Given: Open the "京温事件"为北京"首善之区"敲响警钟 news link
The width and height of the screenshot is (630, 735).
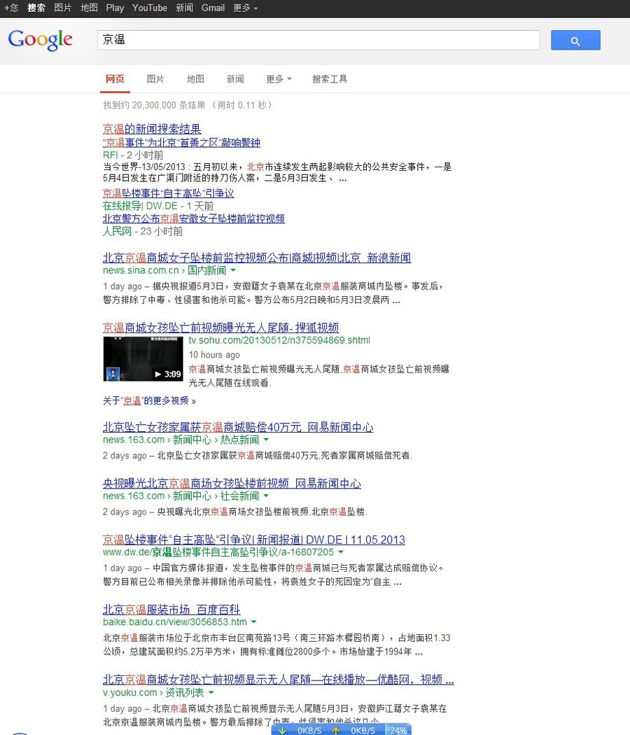Looking at the screenshot, I should (x=181, y=143).
